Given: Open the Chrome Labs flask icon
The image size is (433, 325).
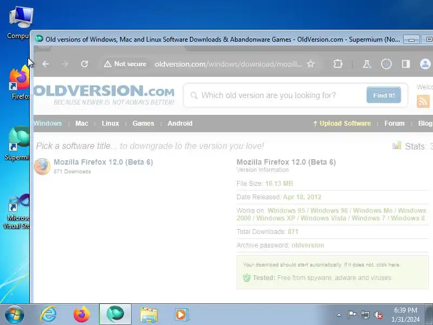Looking at the screenshot, I should [367, 64].
